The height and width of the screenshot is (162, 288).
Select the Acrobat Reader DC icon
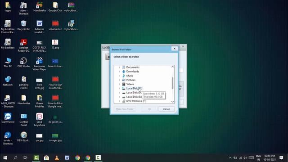[x=23, y=45]
